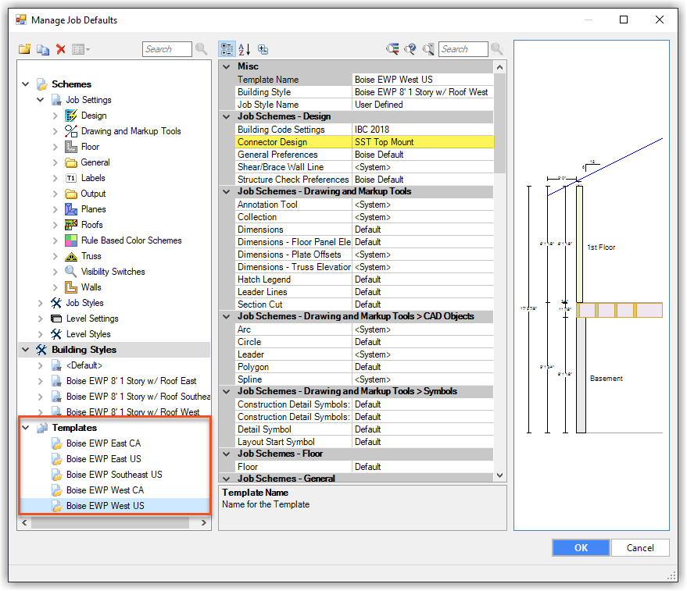Select the <Default> building style
Viewport: 687px width, 591px height.
coord(84,365)
